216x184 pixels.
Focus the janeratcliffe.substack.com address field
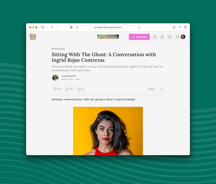click(108, 27)
